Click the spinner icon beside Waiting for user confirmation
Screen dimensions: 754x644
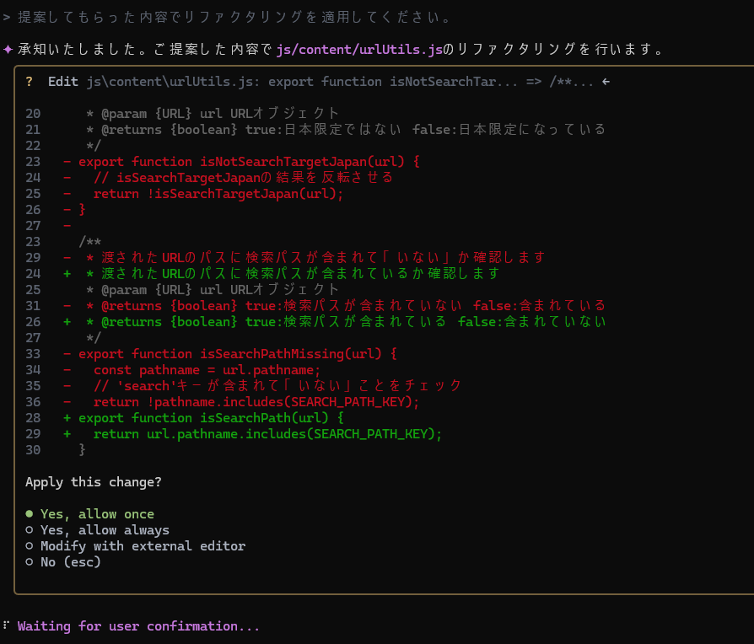click(x=6, y=625)
